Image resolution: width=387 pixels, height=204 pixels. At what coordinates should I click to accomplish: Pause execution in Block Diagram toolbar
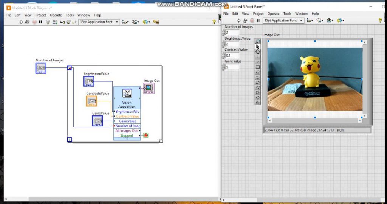click(x=40, y=22)
